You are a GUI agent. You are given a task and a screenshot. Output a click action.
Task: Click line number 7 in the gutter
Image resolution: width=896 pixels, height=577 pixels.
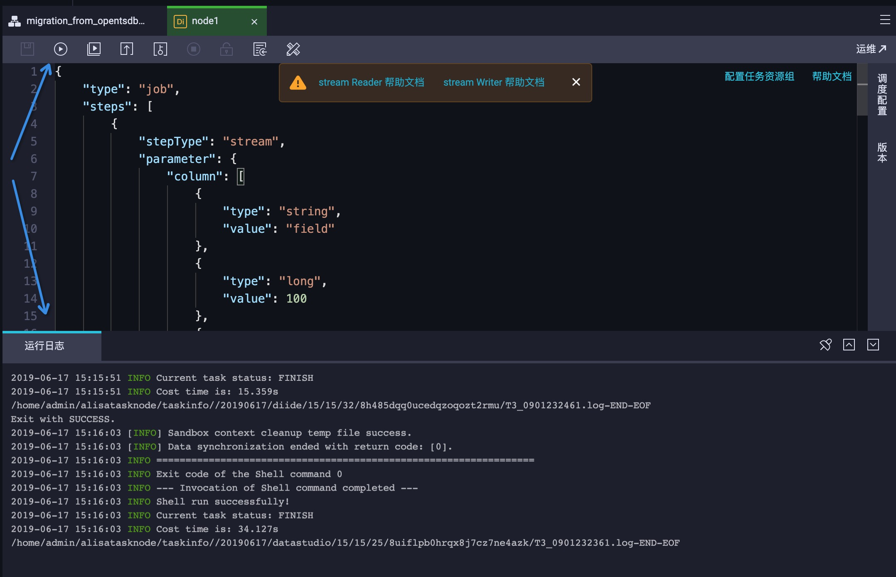34,176
